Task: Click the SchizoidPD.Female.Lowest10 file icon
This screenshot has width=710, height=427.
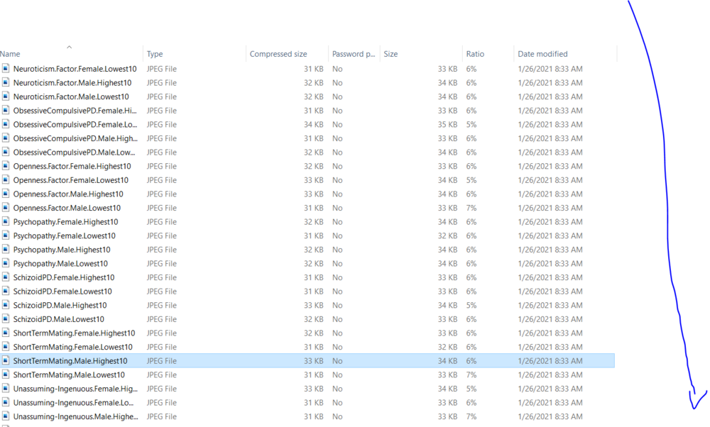Action: tap(6, 292)
